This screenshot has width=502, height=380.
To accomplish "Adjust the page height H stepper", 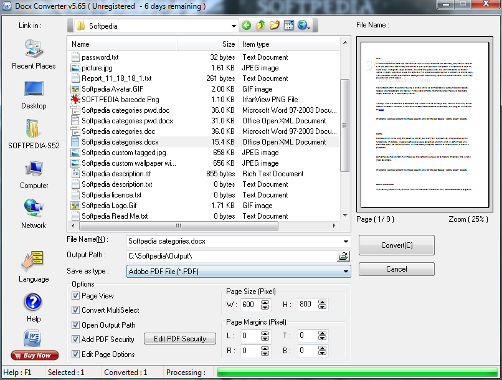I will click(x=322, y=304).
